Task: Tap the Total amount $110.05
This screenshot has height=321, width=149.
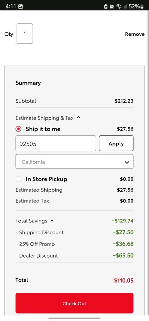Action: (x=124, y=281)
